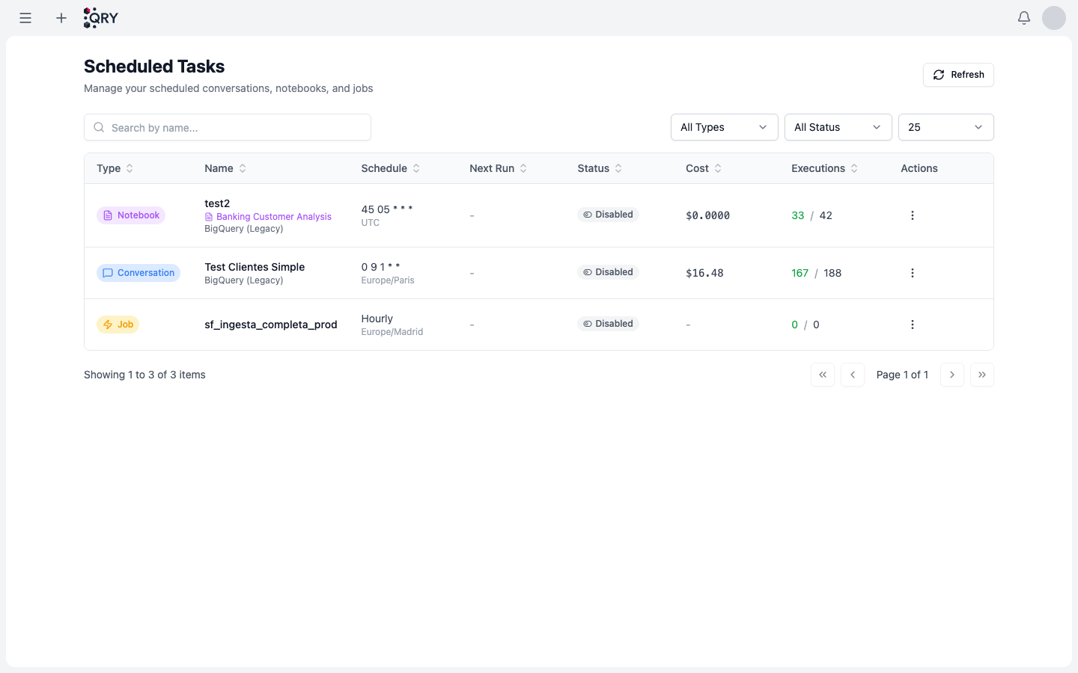
Task: Sort the table by Next Run column
Action: pyautogui.click(x=499, y=168)
